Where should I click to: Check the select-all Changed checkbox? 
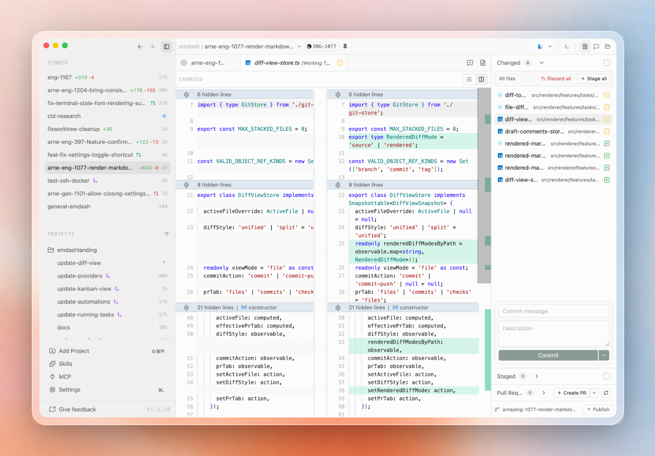click(x=607, y=63)
